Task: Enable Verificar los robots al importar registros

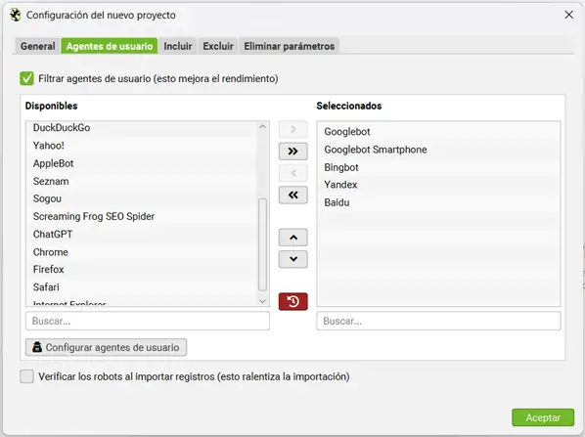Action: coord(26,376)
